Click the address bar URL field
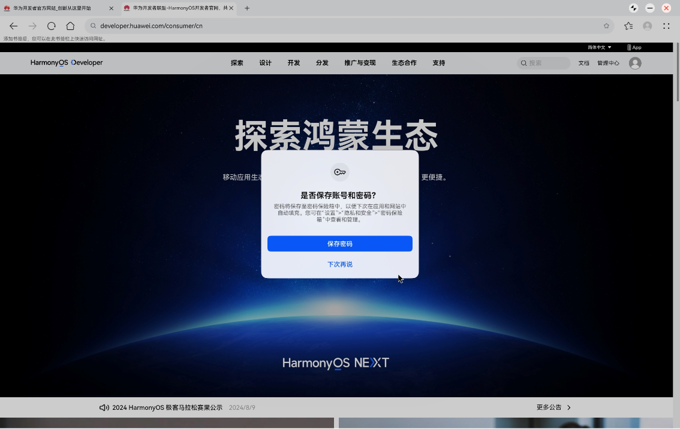 click(x=350, y=26)
